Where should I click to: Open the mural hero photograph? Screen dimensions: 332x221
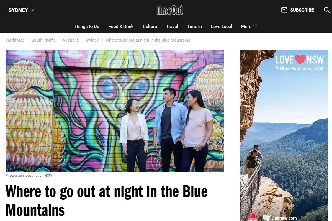coord(115,111)
